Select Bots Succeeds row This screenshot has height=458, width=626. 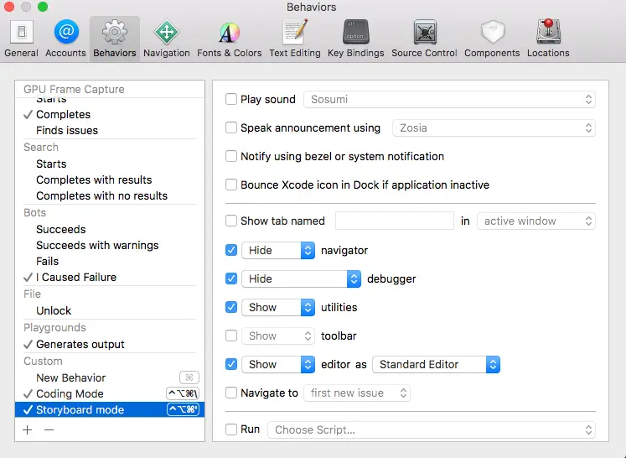110,229
